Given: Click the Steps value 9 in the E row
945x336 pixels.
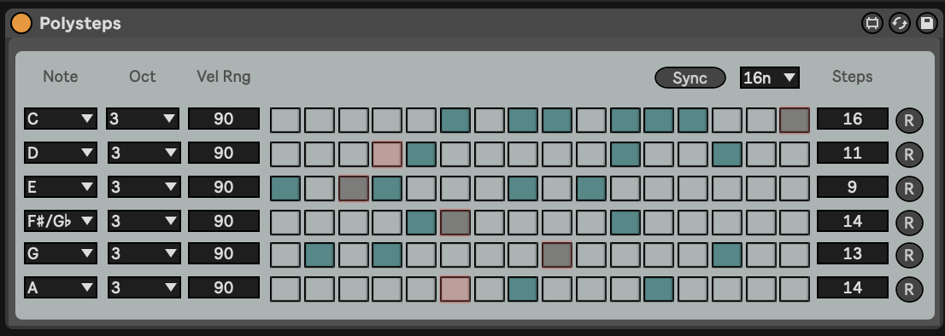Looking at the screenshot, I should coord(852,187).
